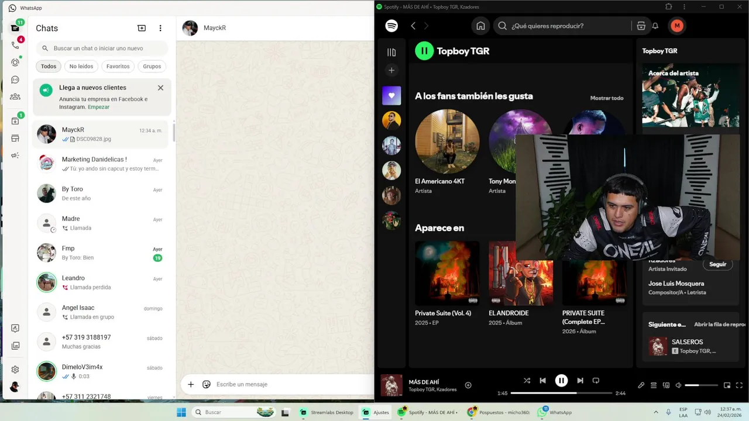The image size is (749, 421).
Task: Toggle repeat mode in Spotify
Action: pyautogui.click(x=596, y=380)
